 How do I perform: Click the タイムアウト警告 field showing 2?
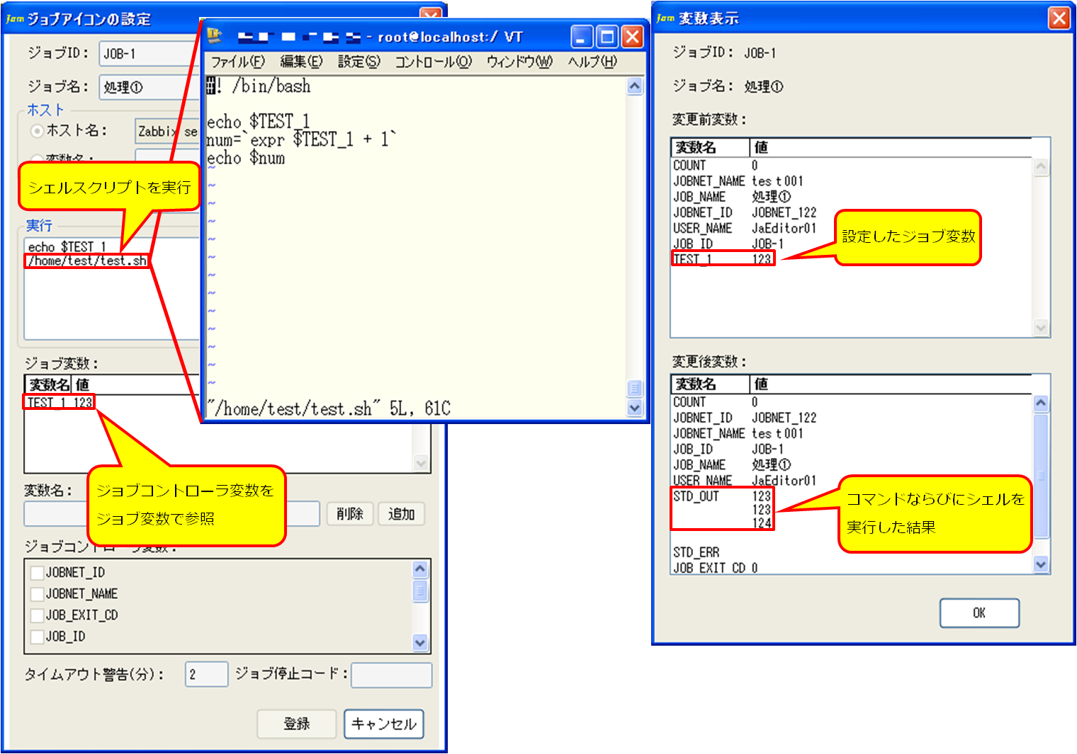(207, 675)
